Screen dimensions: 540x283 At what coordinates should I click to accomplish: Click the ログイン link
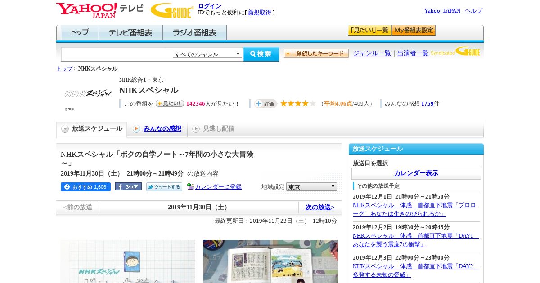(210, 6)
